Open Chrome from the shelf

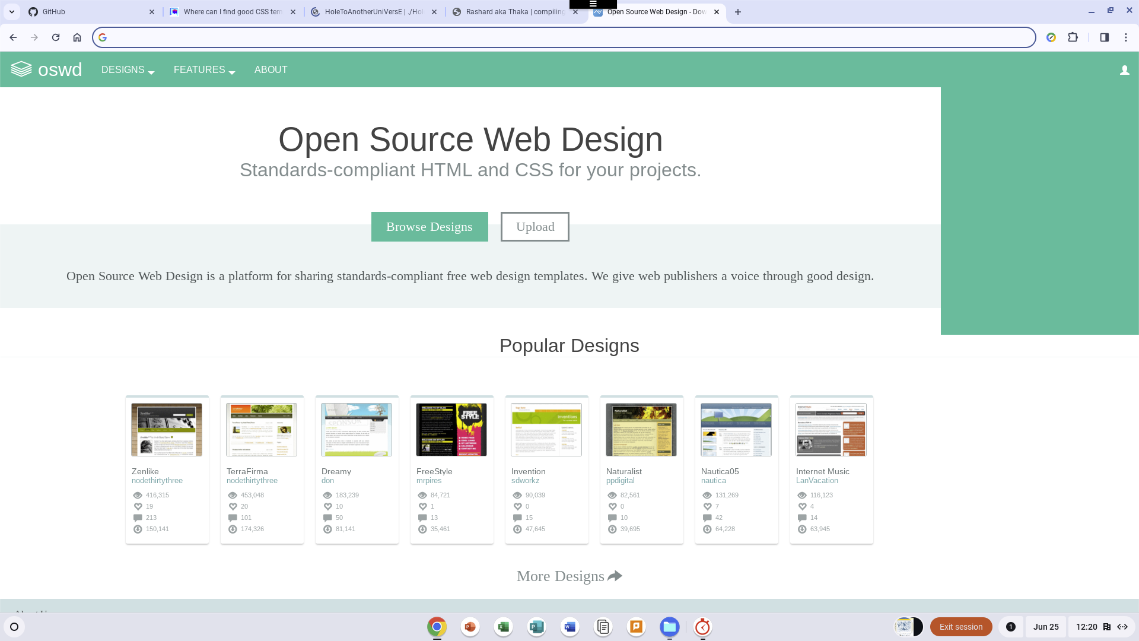coord(437,627)
